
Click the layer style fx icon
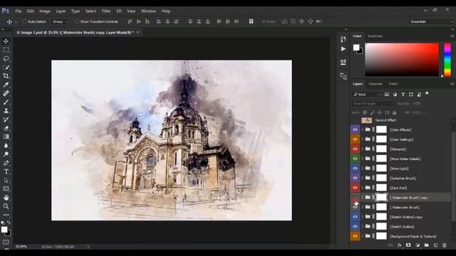point(399,245)
